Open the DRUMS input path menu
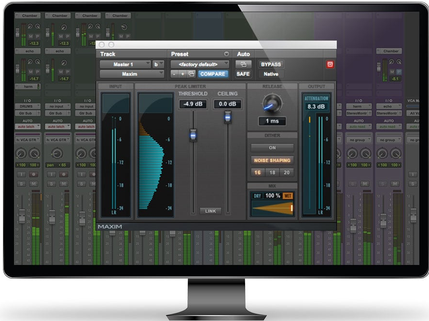429x321 pixels. 28,107
